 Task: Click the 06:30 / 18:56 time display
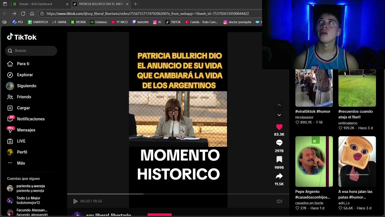[x=91, y=201]
